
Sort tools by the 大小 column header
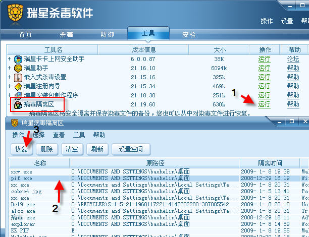click(x=219, y=50)
